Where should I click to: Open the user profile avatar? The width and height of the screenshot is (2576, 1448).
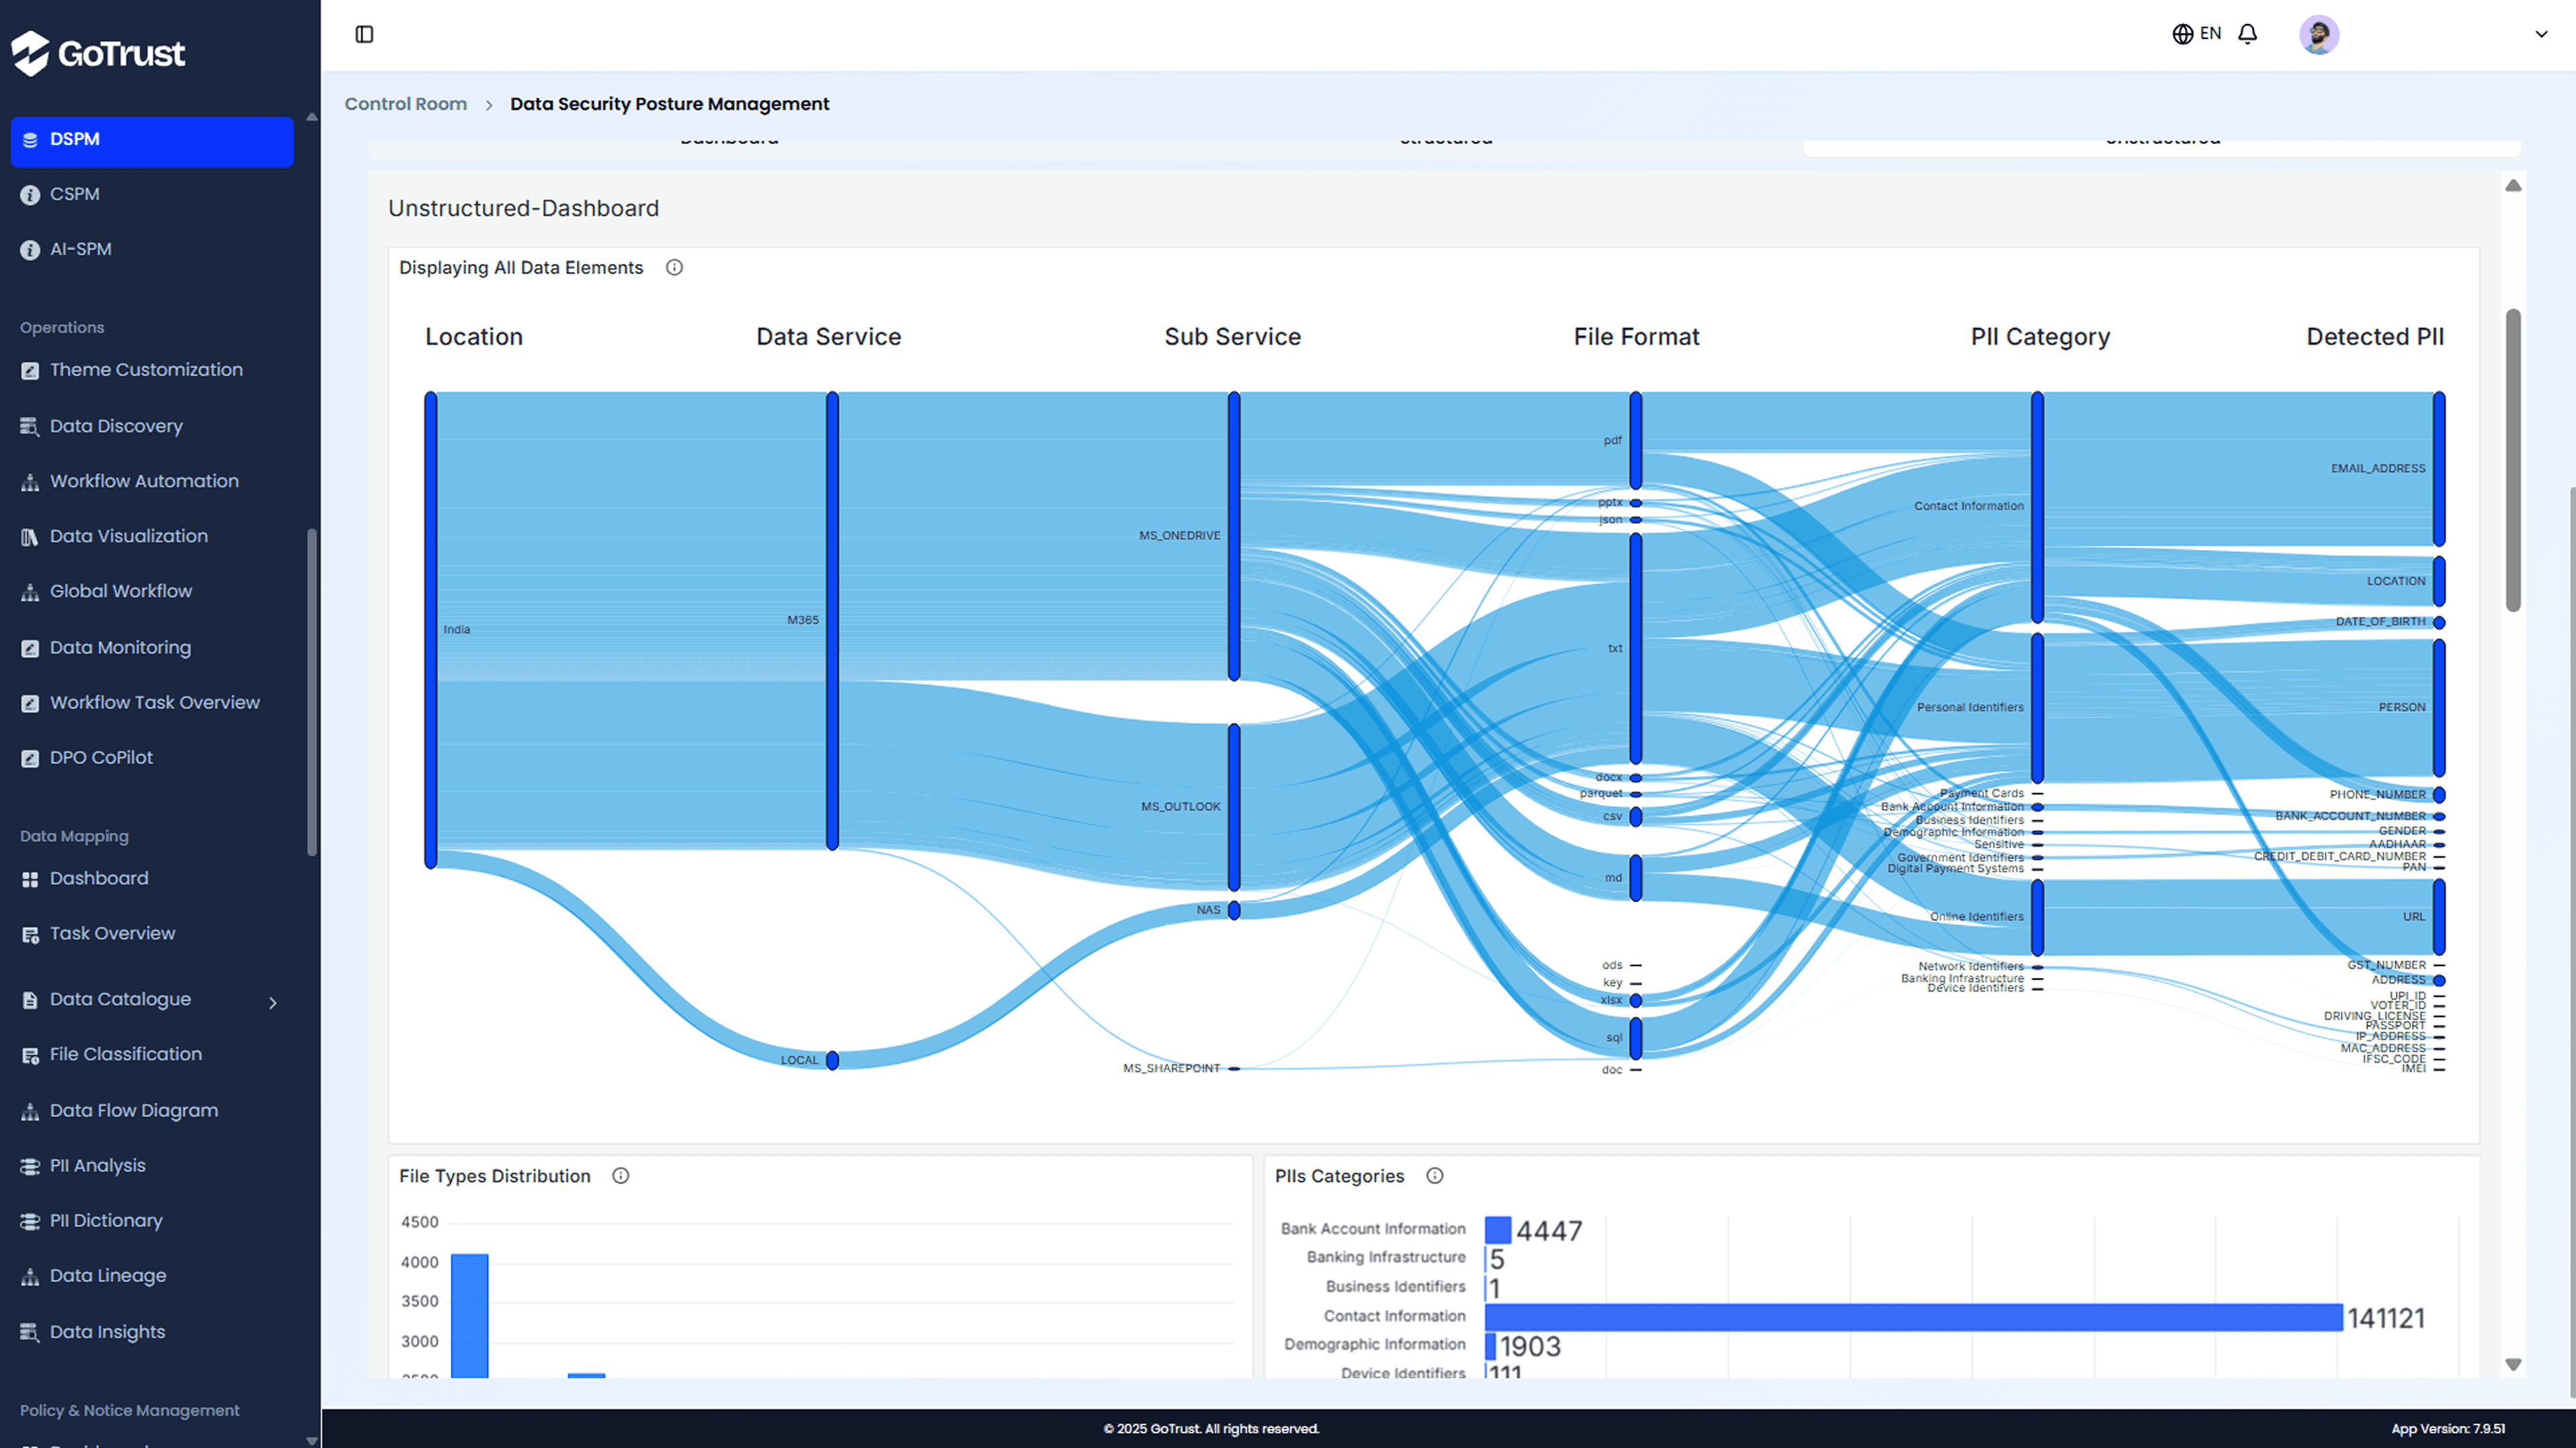click(2318, 35)
